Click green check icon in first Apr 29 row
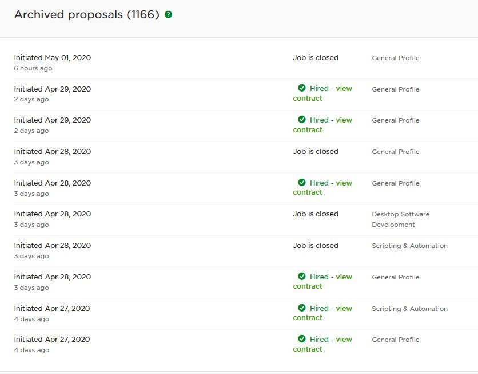This screenshot has width=478, height=374. (x=302, y=88)
